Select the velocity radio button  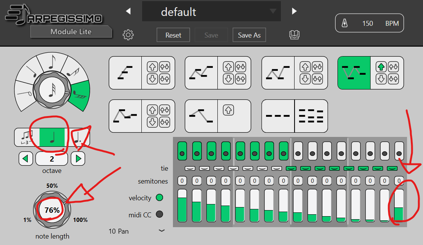[160, 198]
